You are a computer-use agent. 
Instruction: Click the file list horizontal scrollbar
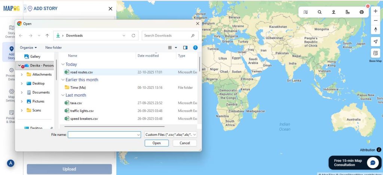(x=114, y=126)
